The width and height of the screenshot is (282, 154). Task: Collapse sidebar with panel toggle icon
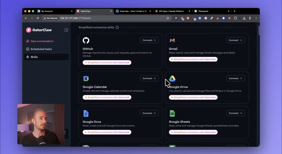coord(66,30)
